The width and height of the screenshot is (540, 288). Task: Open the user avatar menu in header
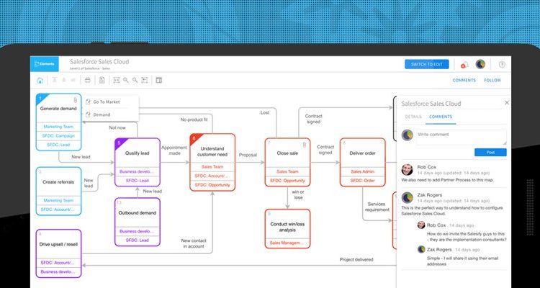(480, 64)
